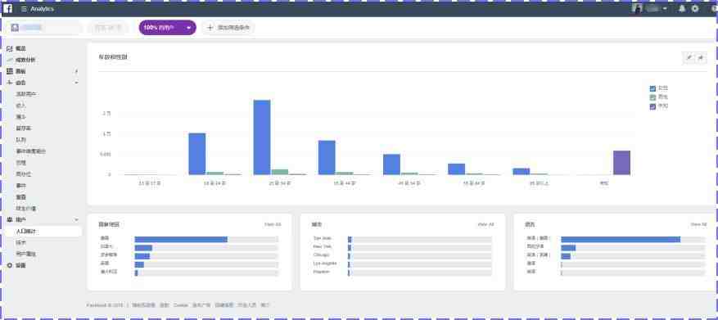Toggle the blue top legend checkbox
Viewport: 718px width, 320px height.
click(653, 88)
